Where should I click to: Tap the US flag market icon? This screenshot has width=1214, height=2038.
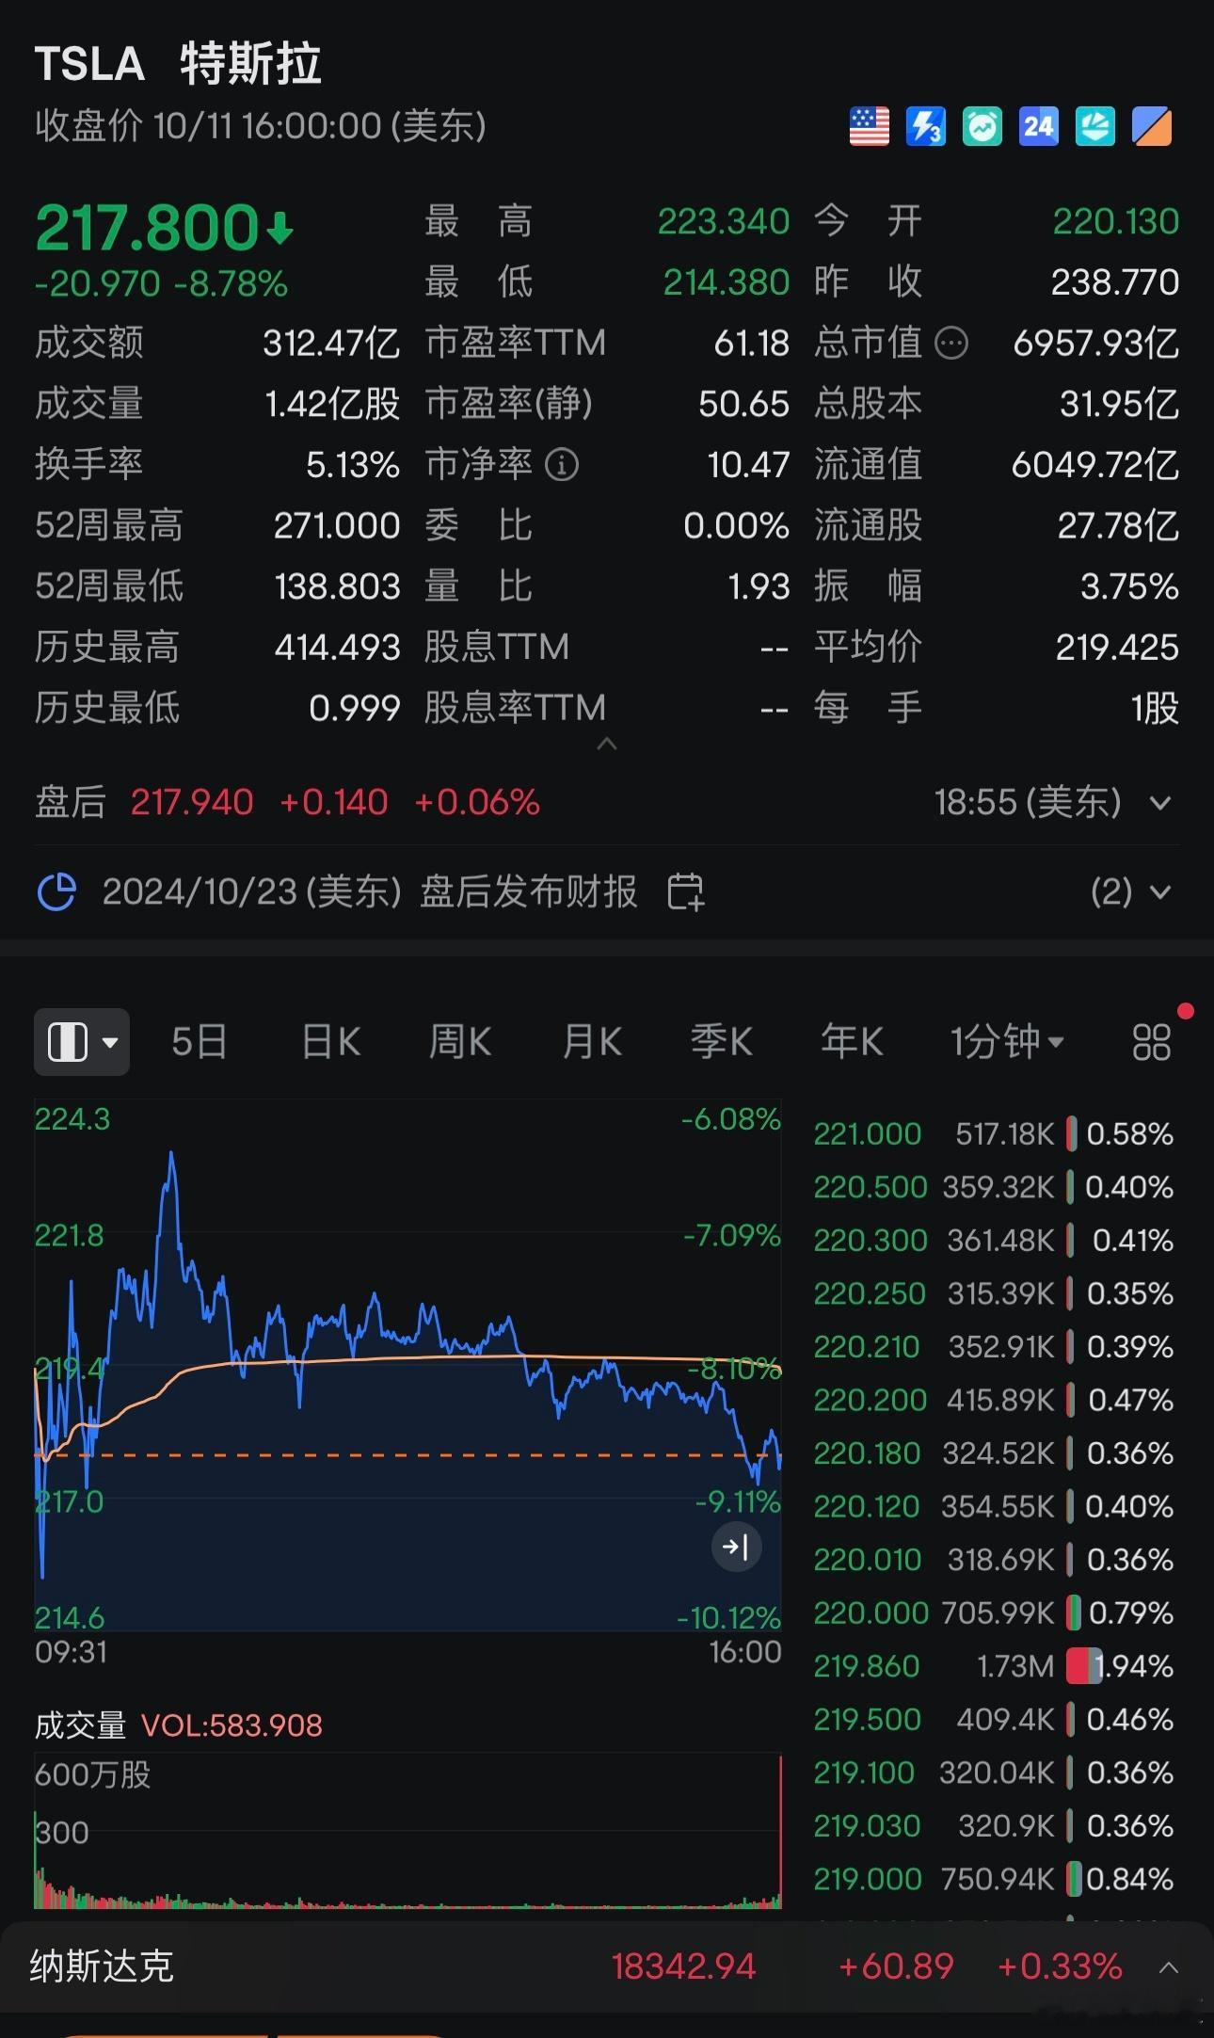tap(869, 126)
